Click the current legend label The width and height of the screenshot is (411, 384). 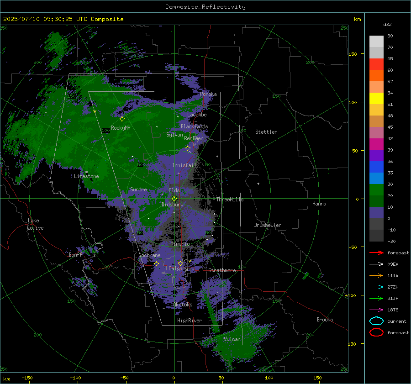397,321
